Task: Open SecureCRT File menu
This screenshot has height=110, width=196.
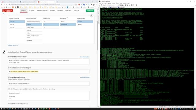Action: (x=100, y=3)
